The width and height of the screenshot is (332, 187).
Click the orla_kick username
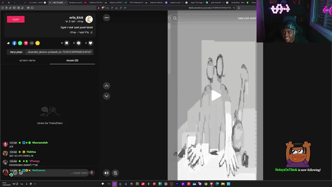[x=76, y=17]
